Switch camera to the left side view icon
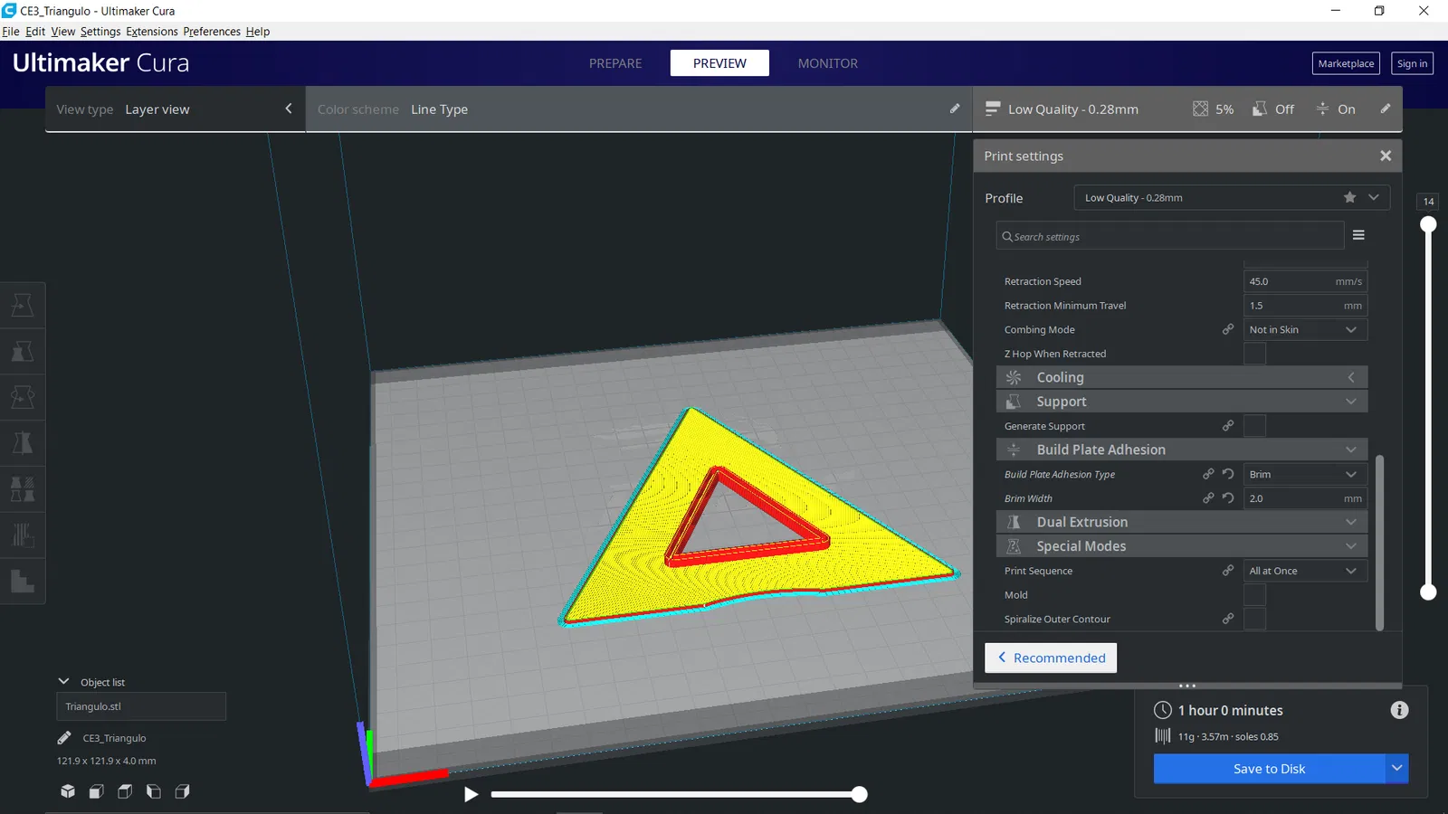 pyautogui.click(x=154, y=791)
